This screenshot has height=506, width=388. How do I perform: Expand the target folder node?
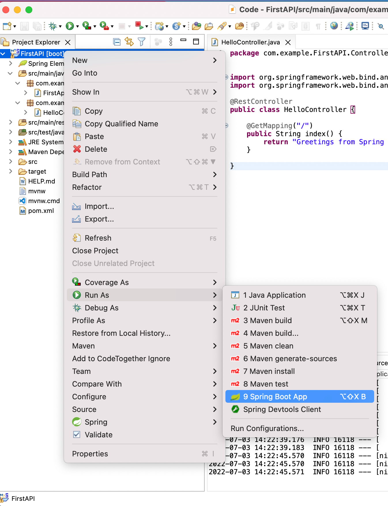(x=11, y=171)
